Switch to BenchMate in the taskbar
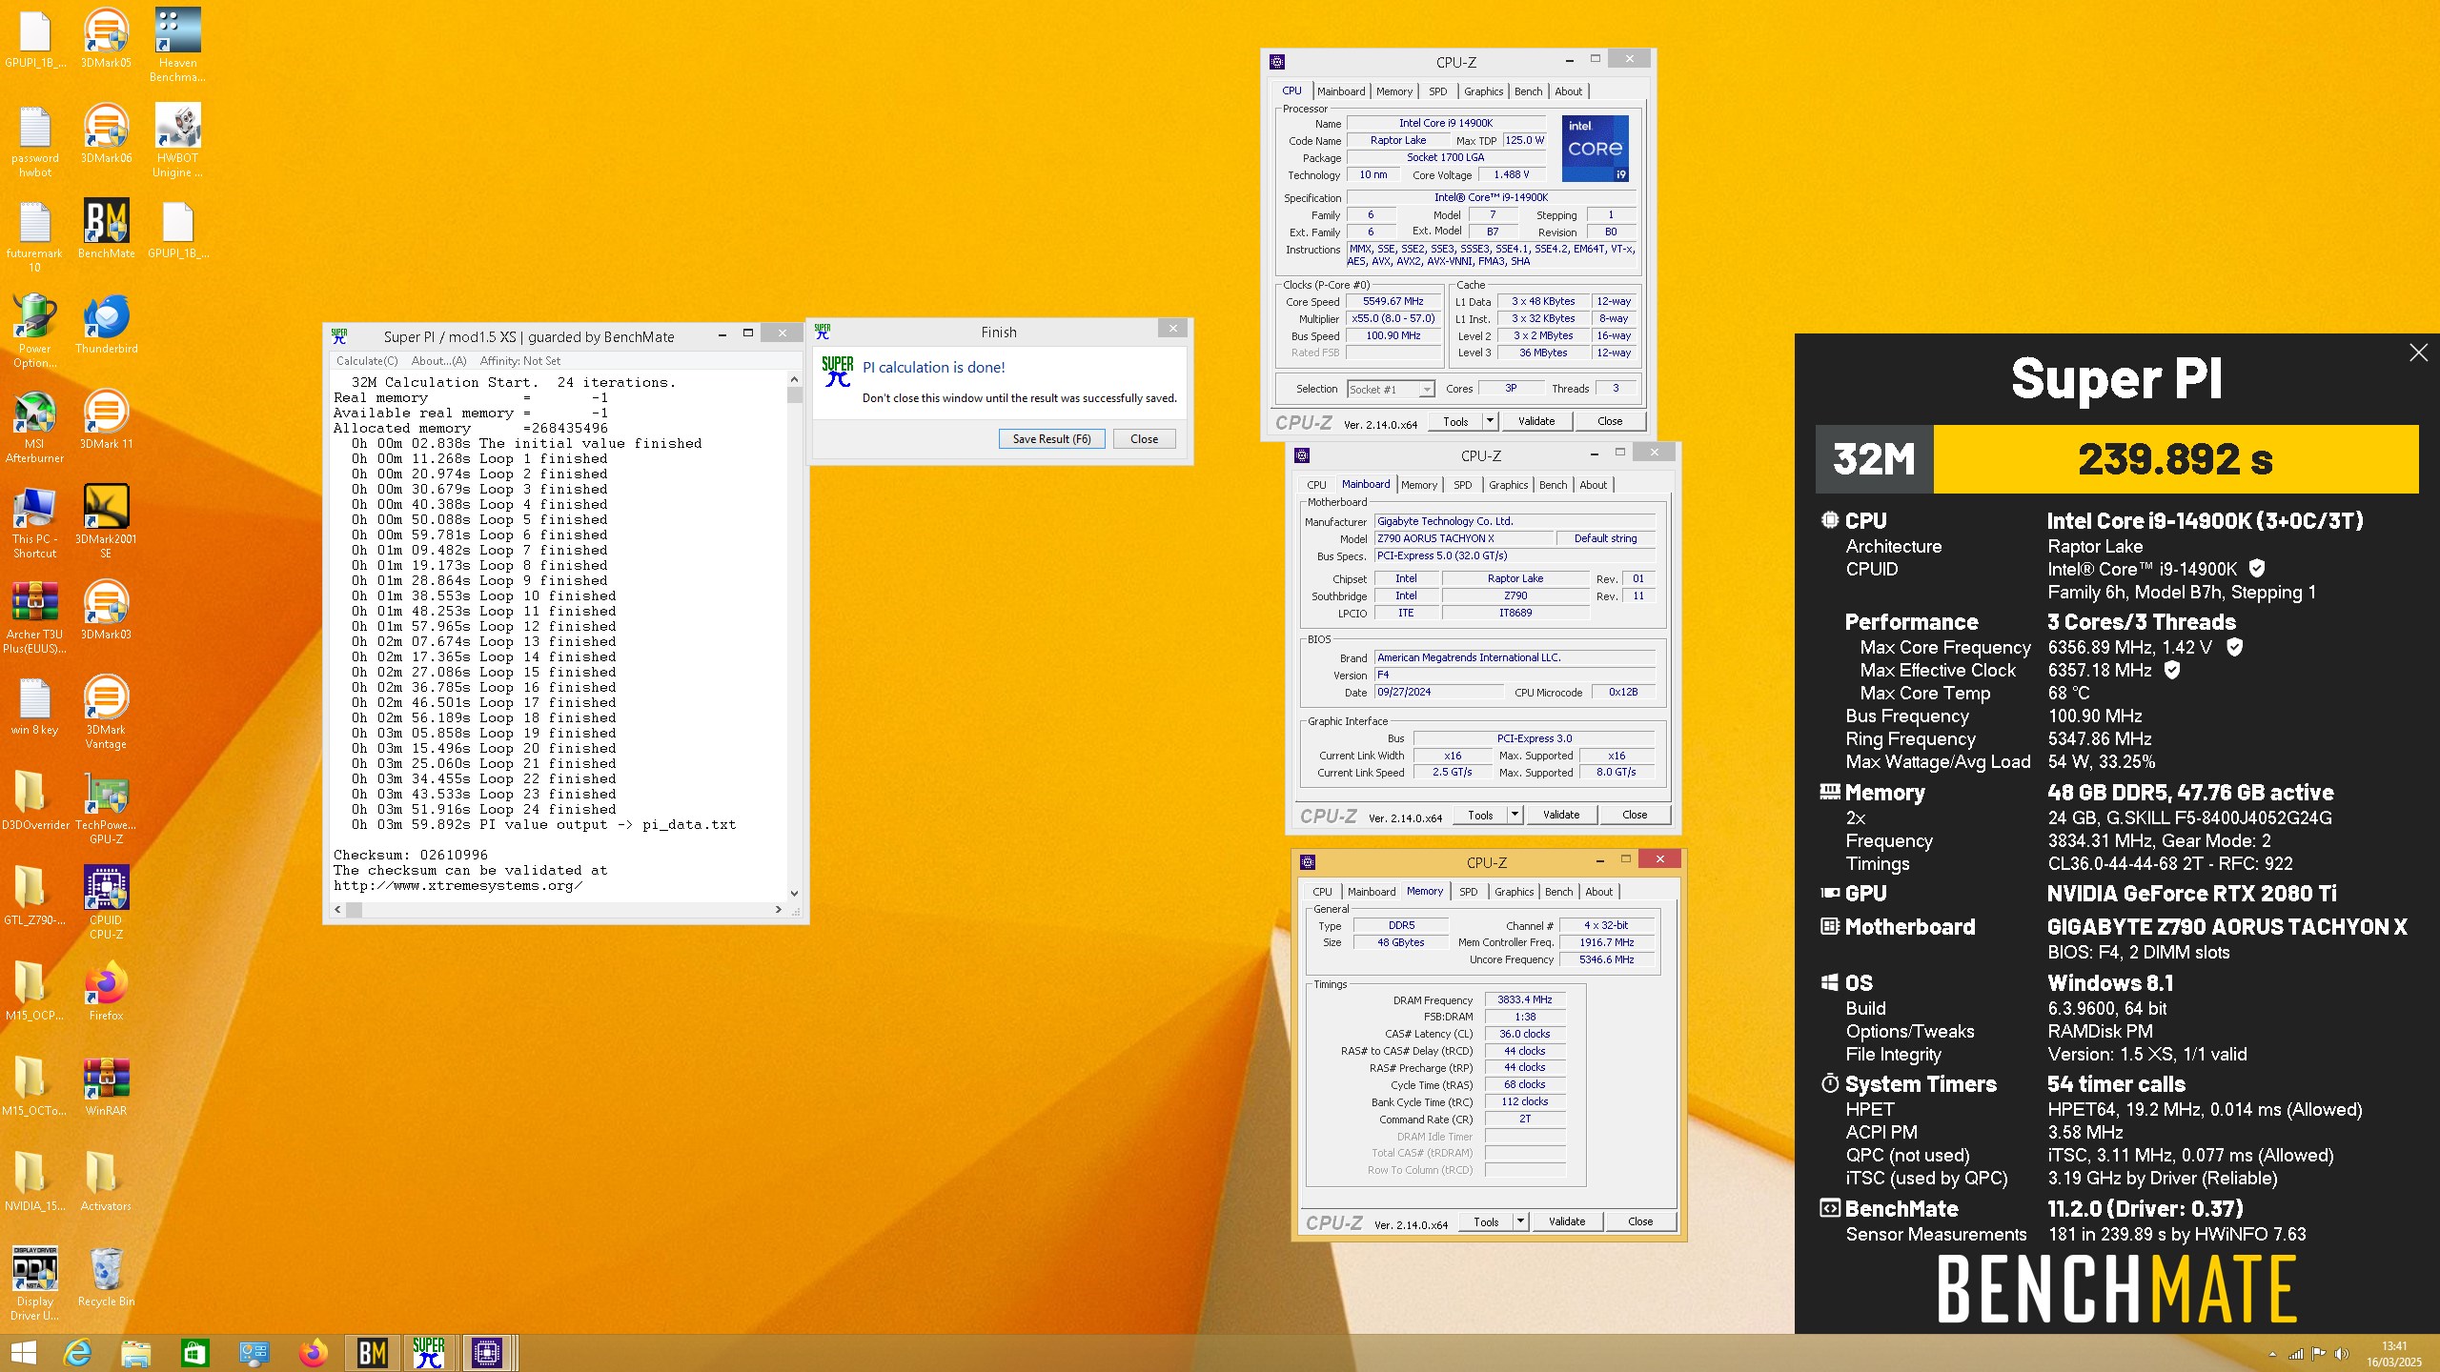Image resolution: width=2440 pixels, height=1372 pixels. pos(373,1353)
